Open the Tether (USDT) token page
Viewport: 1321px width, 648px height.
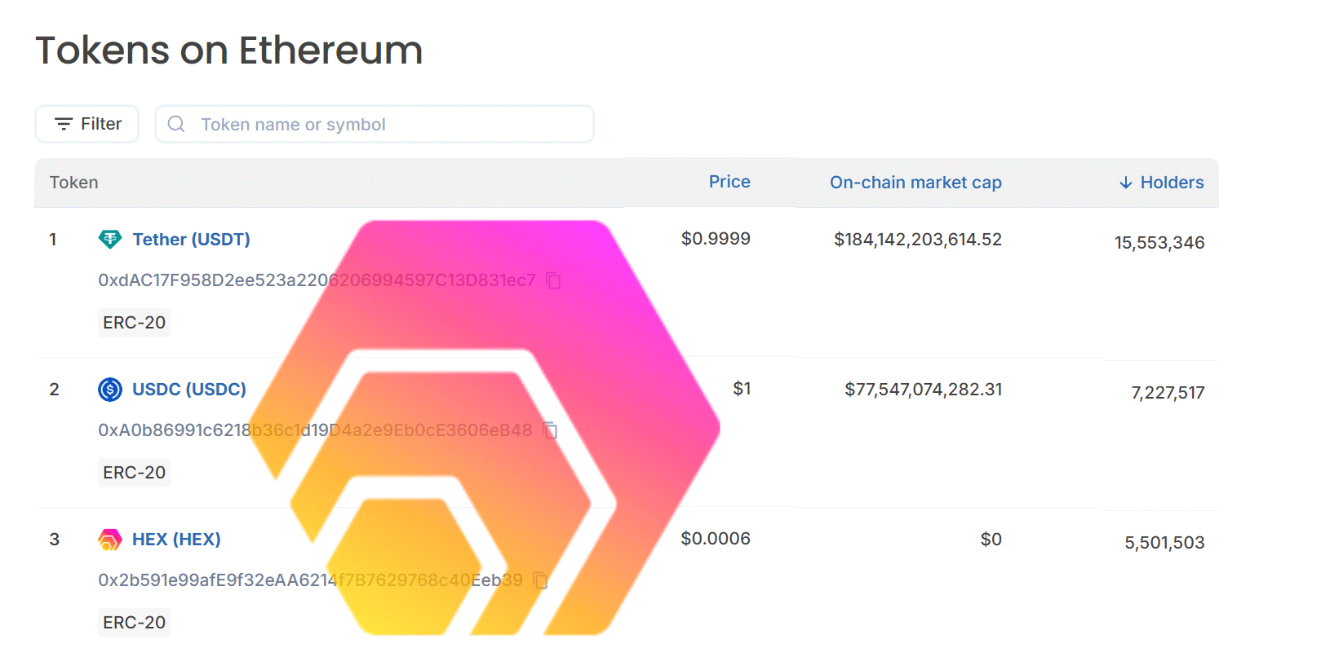point(191,240)
